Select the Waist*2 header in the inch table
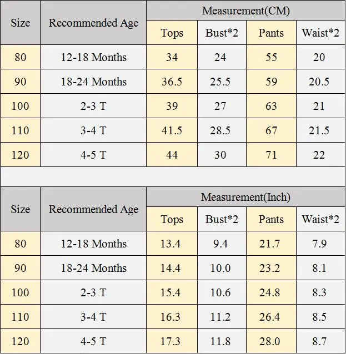The width and height of the screenshot is (346, 354). click(x=320, y=219)
